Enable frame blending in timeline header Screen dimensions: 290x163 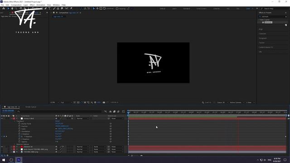point(114,111)
